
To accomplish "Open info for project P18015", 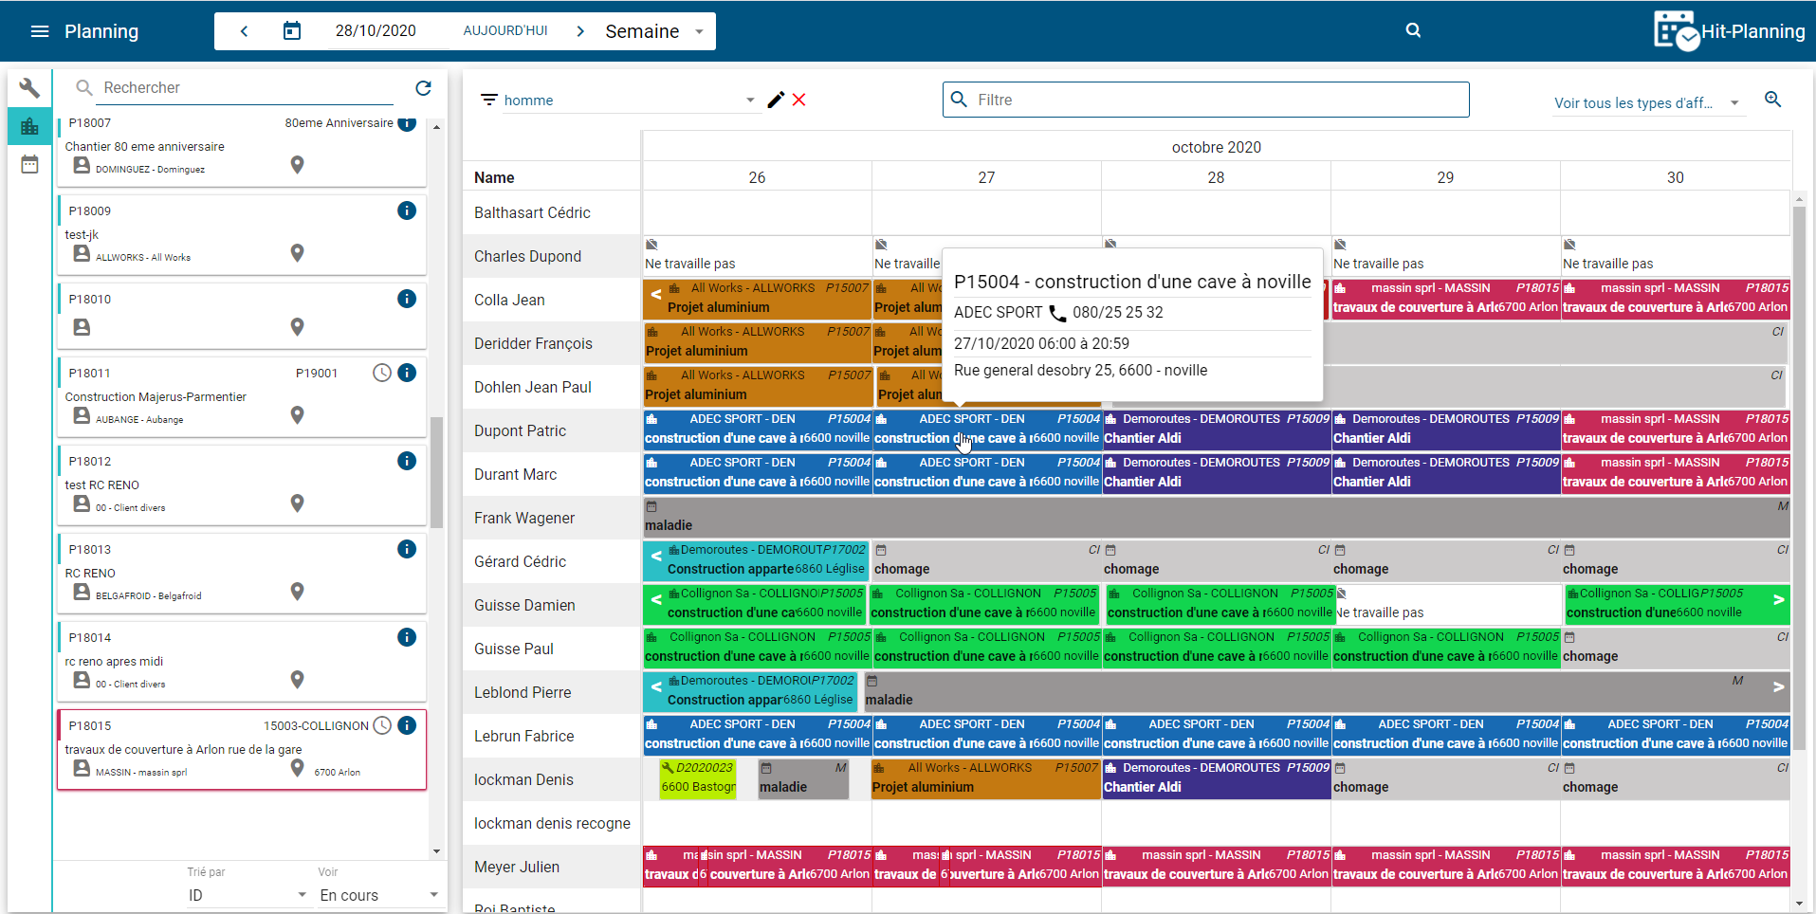I will click(x=407, y=725).
